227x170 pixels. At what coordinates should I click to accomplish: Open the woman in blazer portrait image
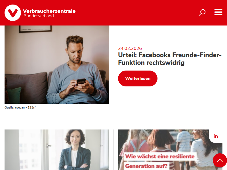57,150
